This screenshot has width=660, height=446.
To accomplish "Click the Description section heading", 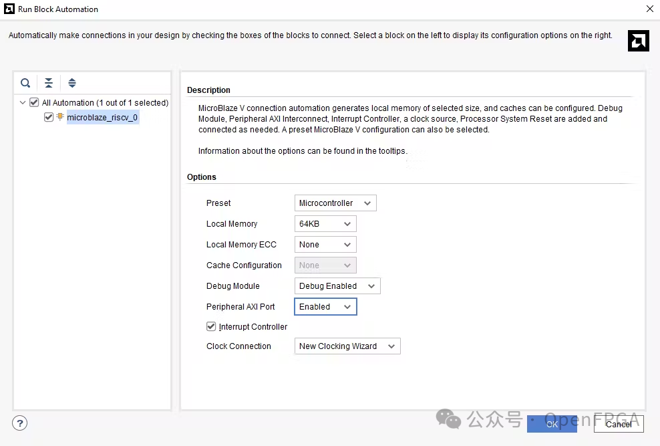I will pyautogui.click(x=208, y=90).
